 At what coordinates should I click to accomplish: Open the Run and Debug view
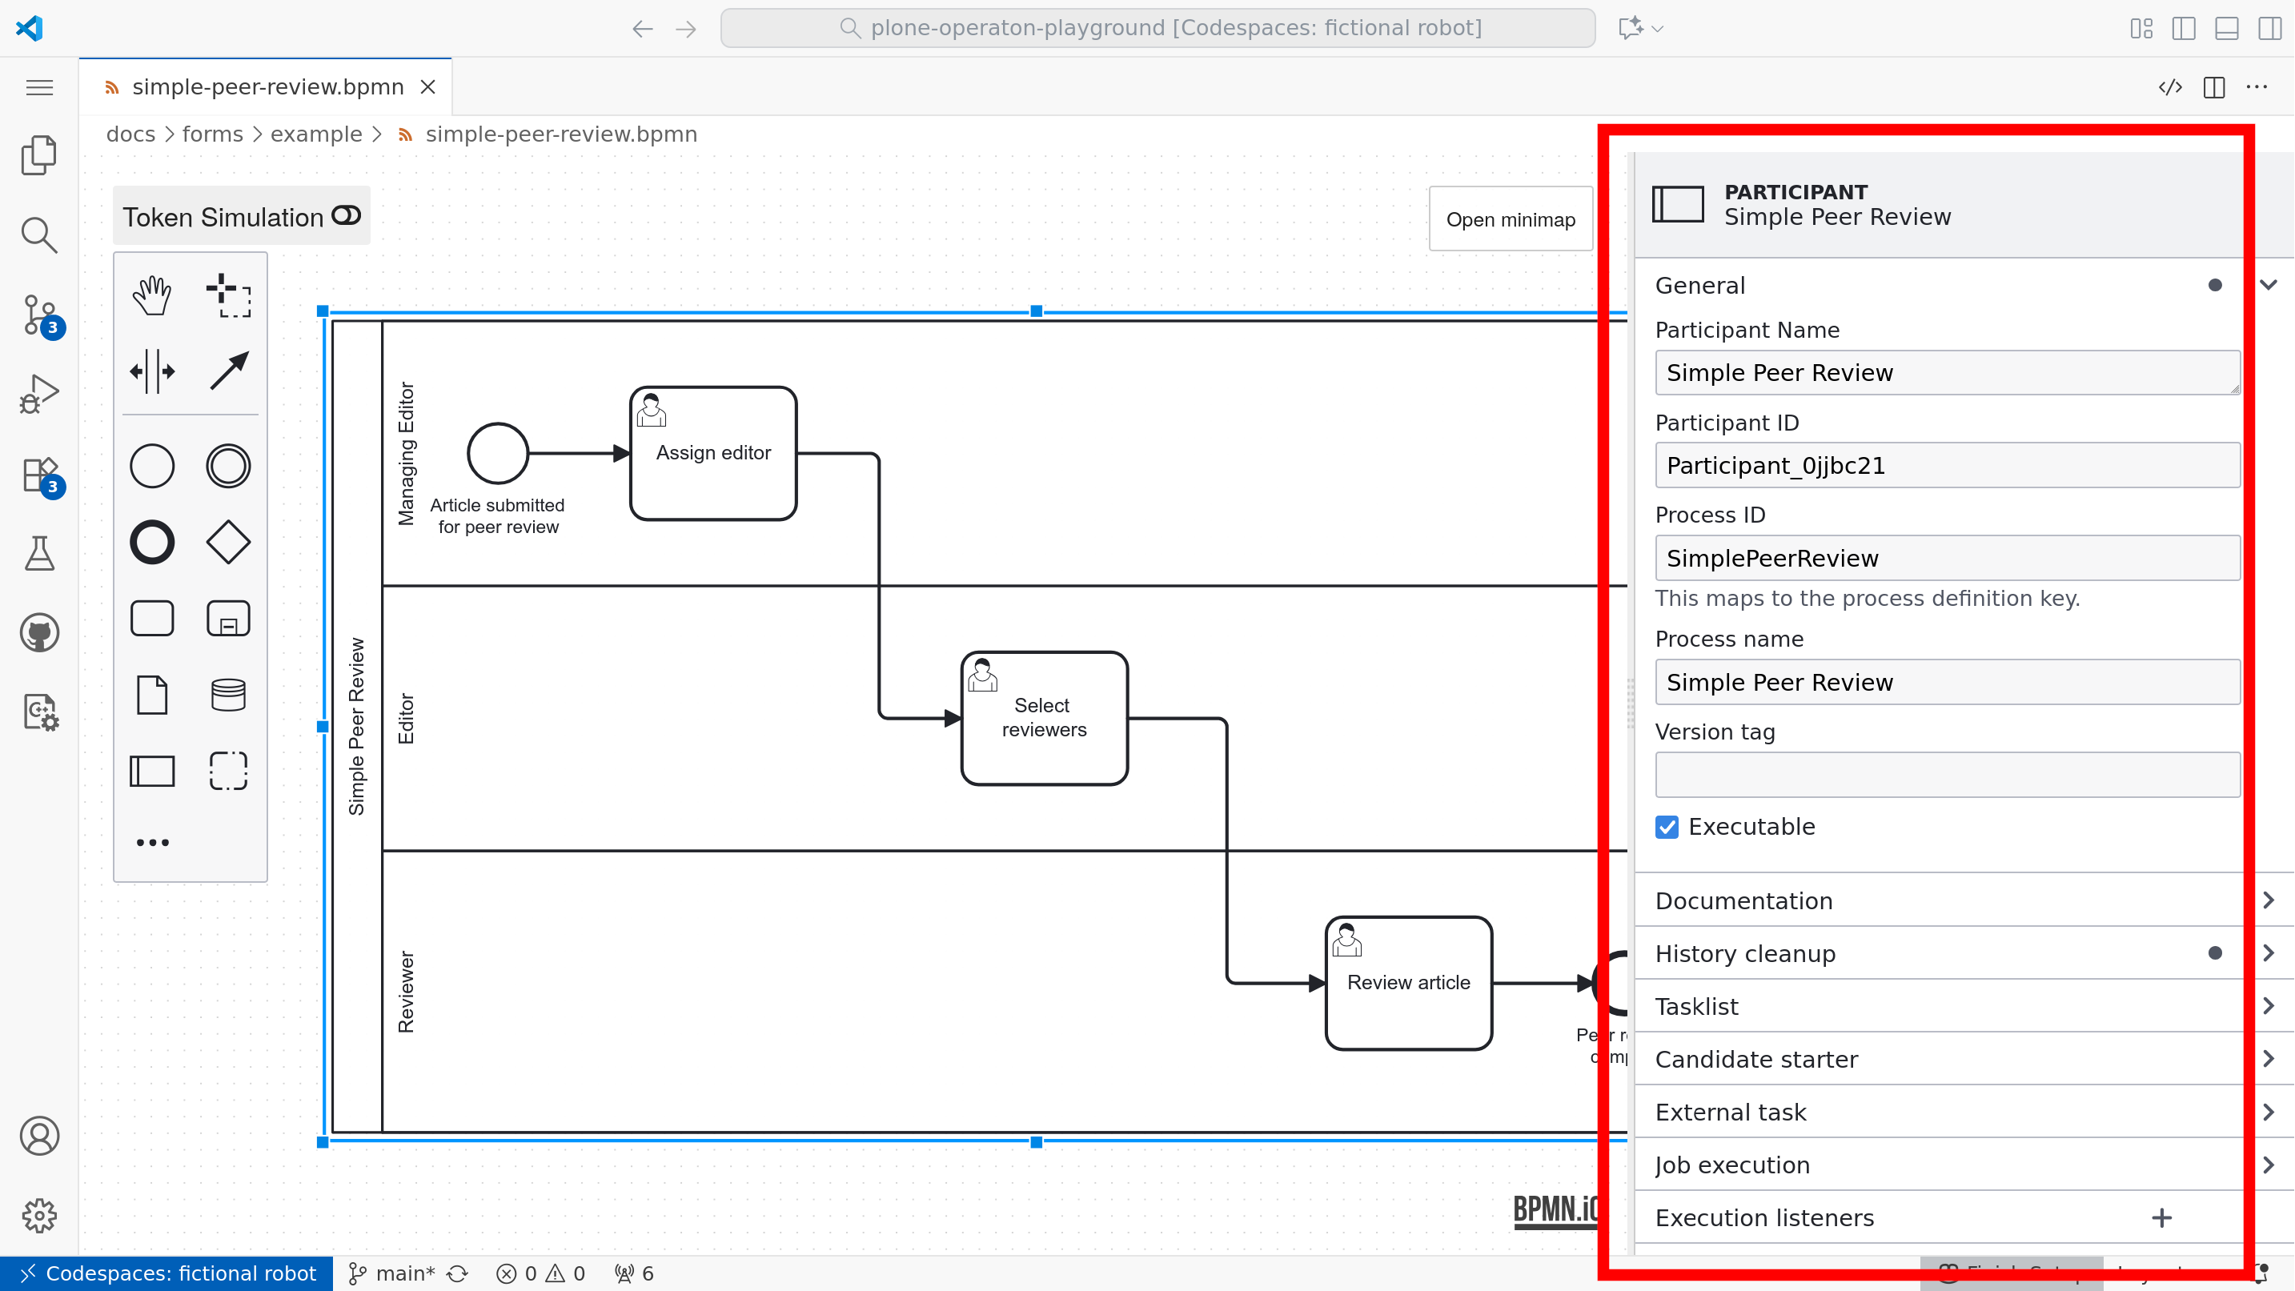point(39,393)
